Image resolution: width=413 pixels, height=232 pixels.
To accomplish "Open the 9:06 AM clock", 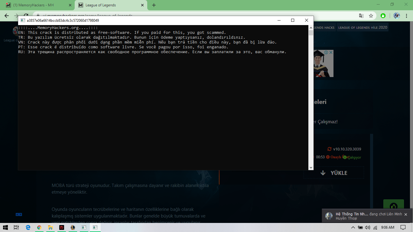I will tap(388, 227).
